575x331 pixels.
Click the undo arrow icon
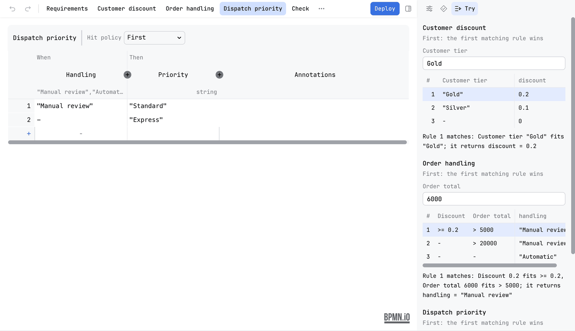click(13, 9)
